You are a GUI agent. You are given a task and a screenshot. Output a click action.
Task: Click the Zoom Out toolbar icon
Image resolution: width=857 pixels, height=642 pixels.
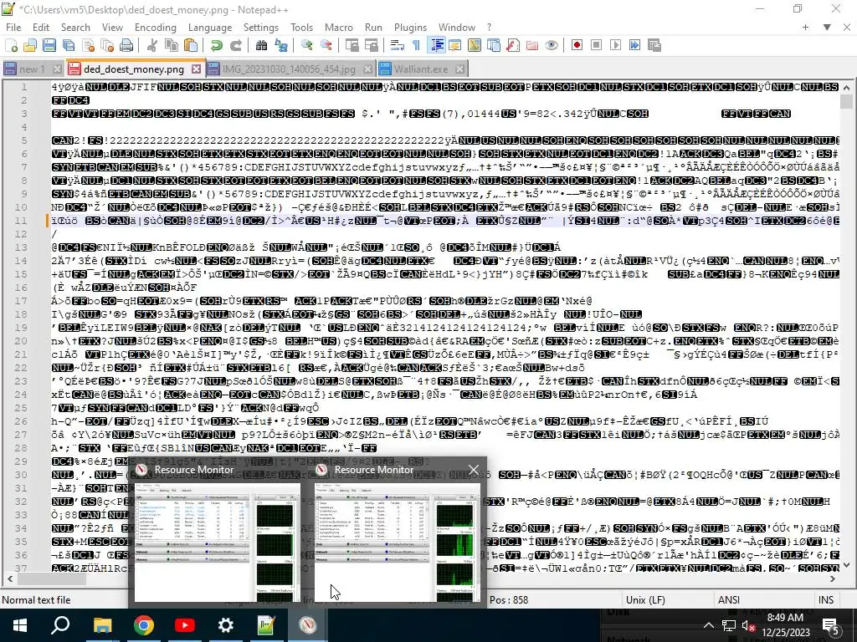[326, 45]
